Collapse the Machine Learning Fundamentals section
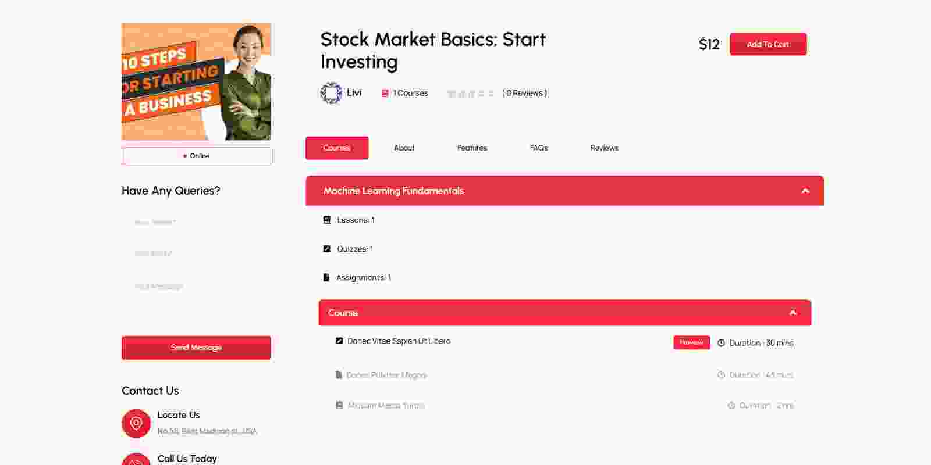 [x=805, y=191]
